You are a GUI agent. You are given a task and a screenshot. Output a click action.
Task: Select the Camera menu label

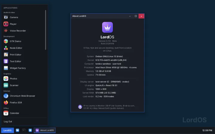14,17
